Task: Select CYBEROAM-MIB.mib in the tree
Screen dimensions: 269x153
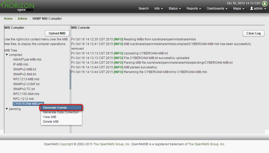Action: (28, 104)
